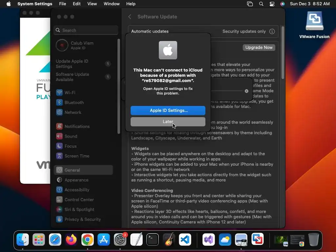Launch Visual Studio from the Dock

(x=208, y=239)
